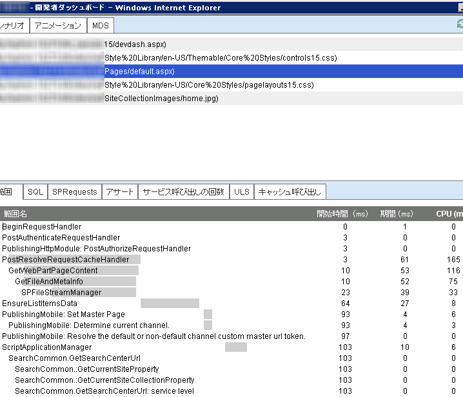
Task: Click the 期間 (ms) column header
Action: (397, 214)
